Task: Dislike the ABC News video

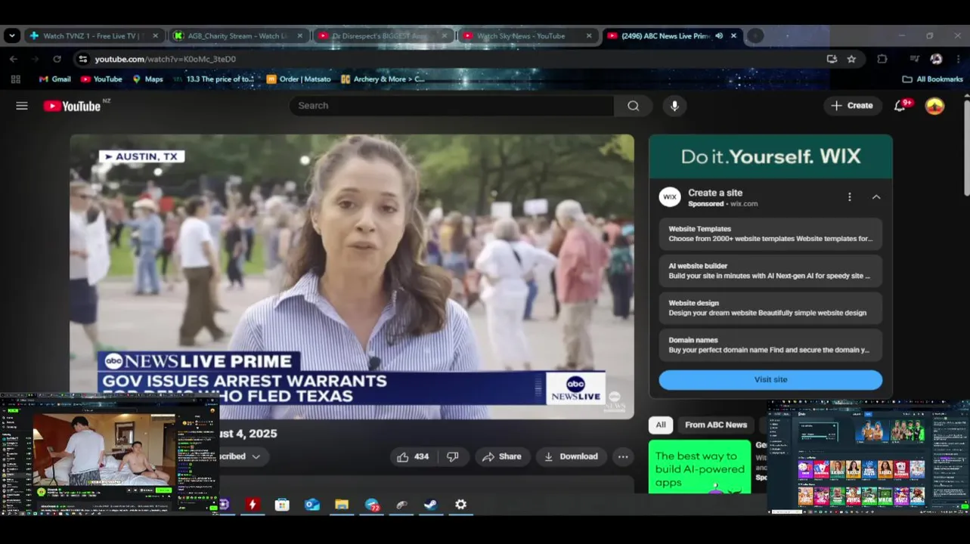Action: coord(452,456)
